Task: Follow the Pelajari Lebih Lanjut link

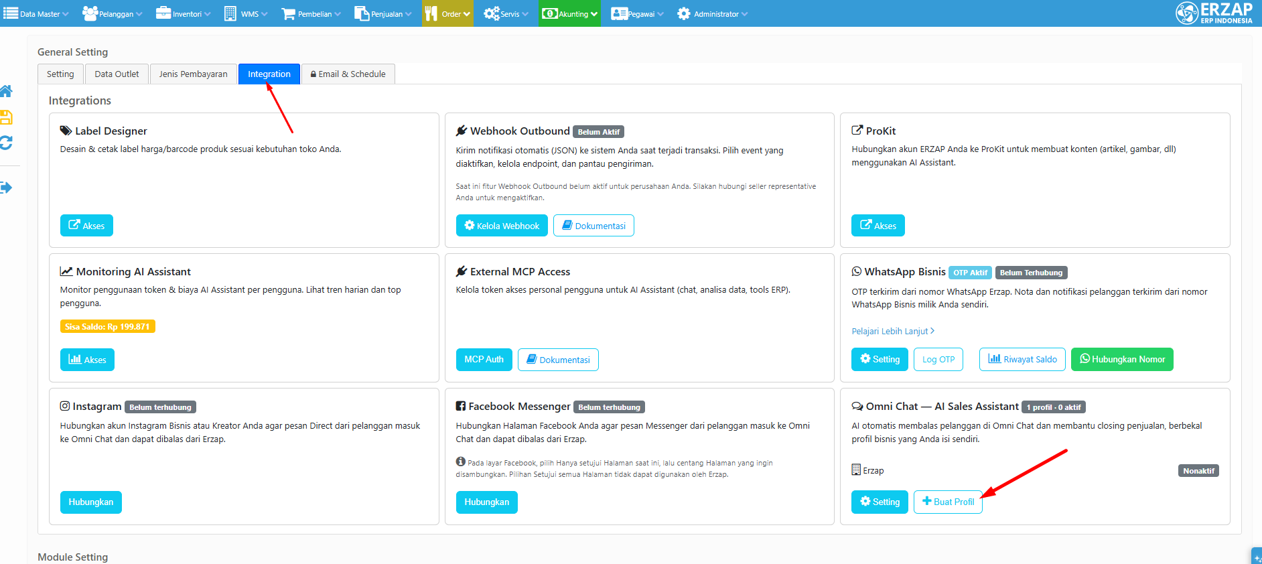Action: pos(893,332)
